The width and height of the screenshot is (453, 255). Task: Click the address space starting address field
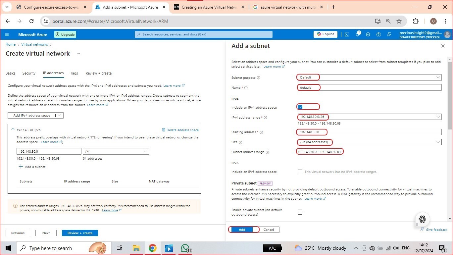pyautogui.click(x=49, y=151)
